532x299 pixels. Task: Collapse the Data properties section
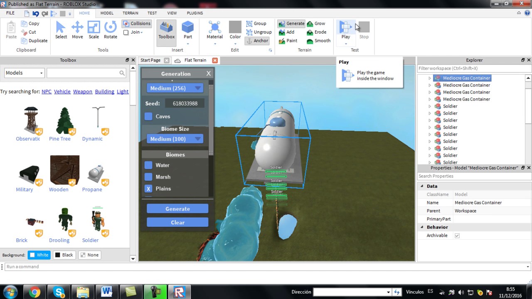tap(422, 186)
